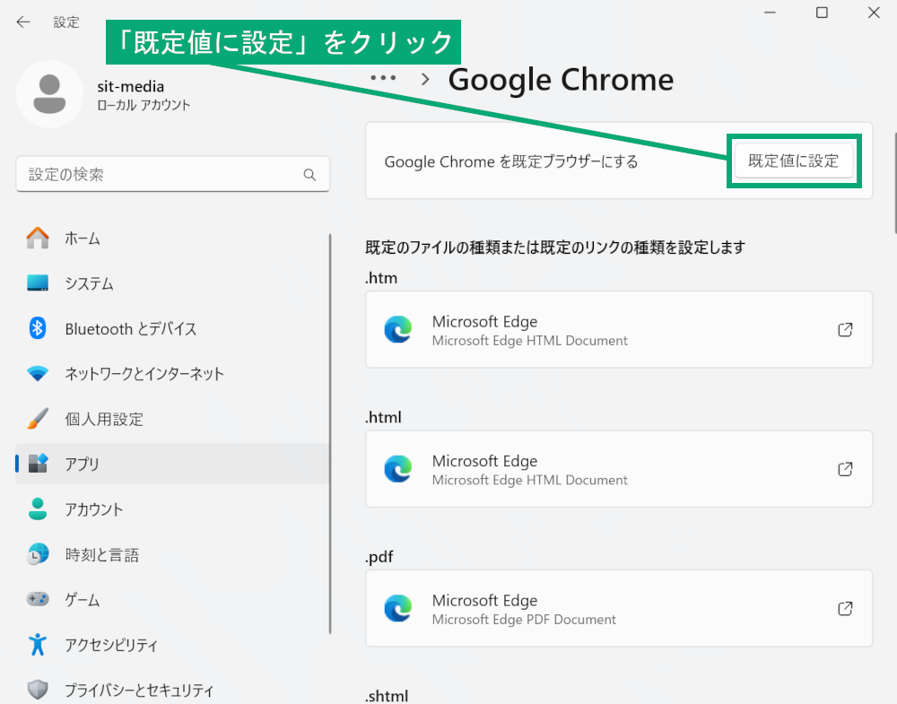Open プライバシーとセキュリティ settings
The width and height of the screenshot is (897, 704).
[x=172, y=690]
